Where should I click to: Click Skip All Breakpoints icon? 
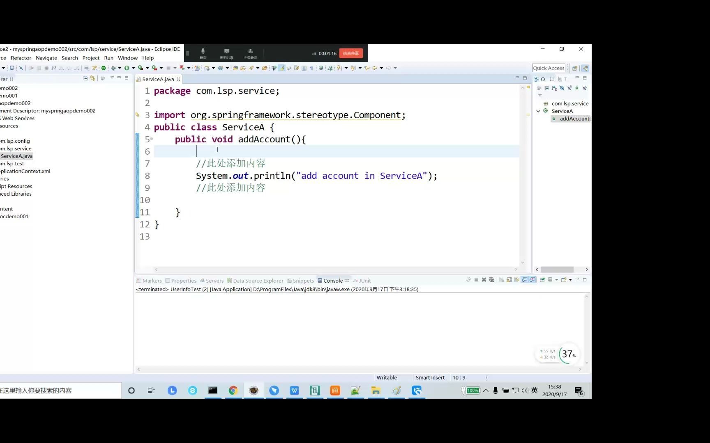(x=21, y=68)
